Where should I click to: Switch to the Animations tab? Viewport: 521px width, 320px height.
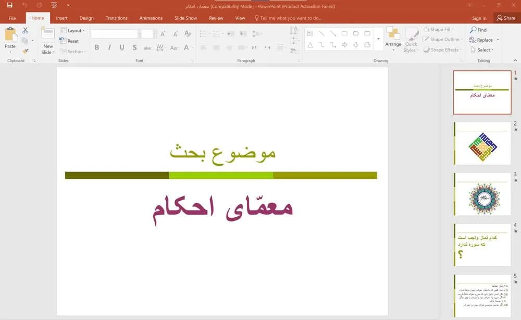pyautogui.click(x=151, y=18)
